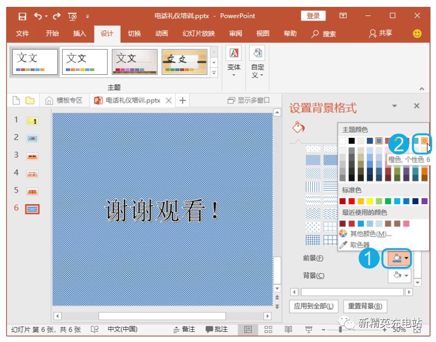Pick the red standard color swatch

pos(352,201)
